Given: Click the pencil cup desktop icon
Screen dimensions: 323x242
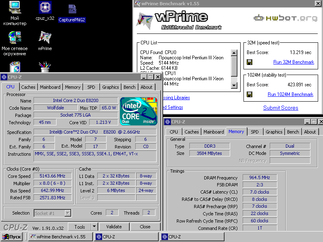Looking at the screenshot, I should 45,67.
